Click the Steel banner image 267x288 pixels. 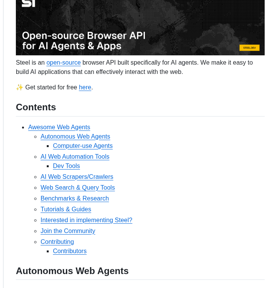pos(140,27)
